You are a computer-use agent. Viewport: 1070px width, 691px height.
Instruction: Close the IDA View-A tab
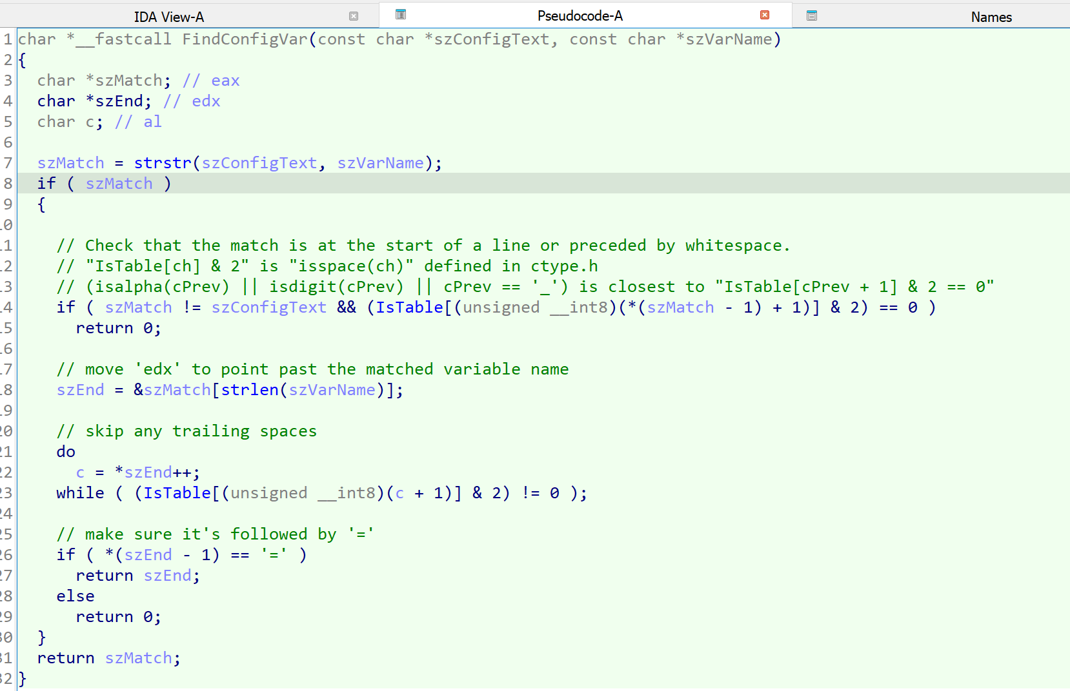(x=354, y=16)
